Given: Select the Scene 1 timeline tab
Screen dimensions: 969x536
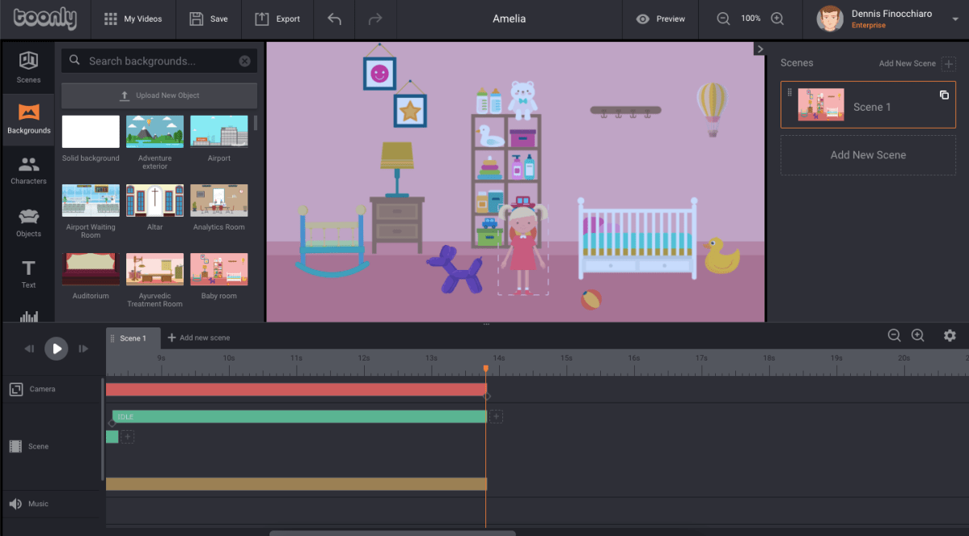Looking at the screenshot, I should [x=133, y=338].
